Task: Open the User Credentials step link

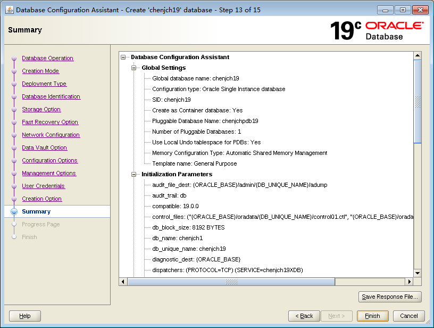Action: click(43, 186)
